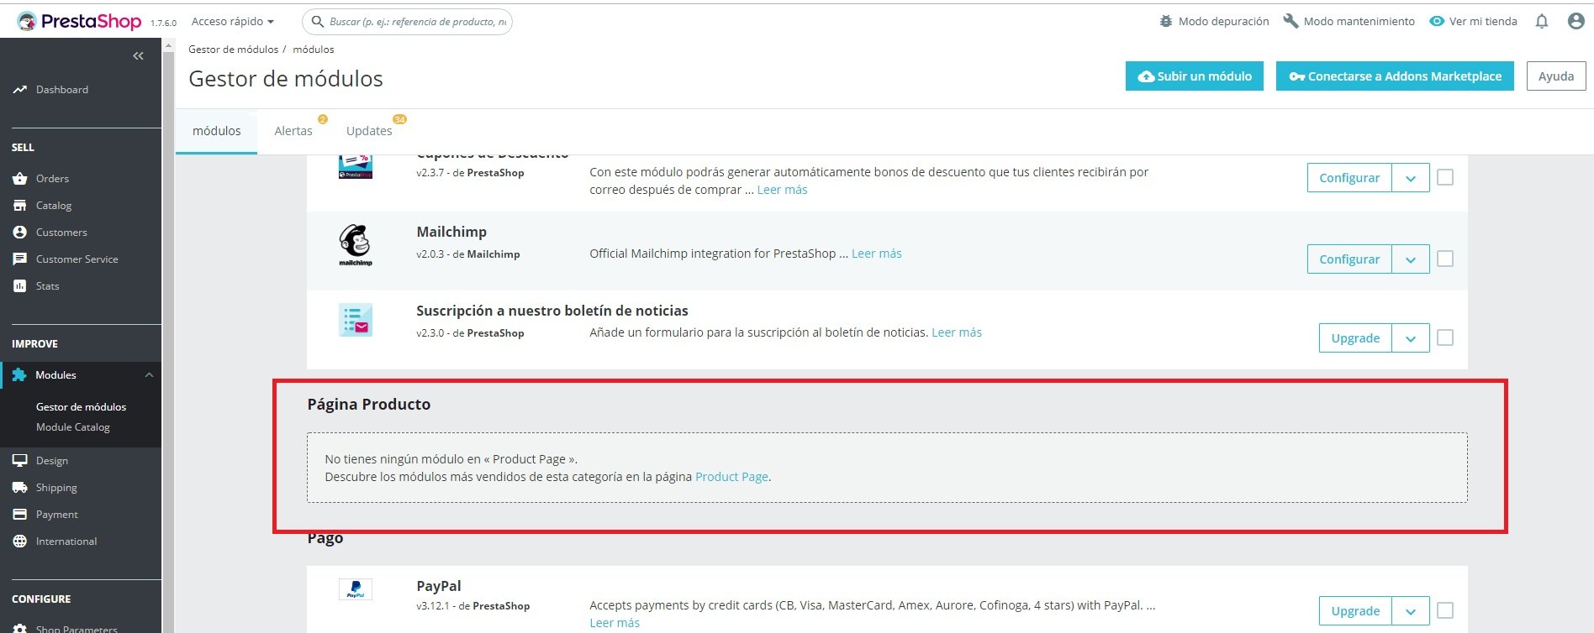The image size is (1594, 633).
Task: Open Module Catalog in the sidebar
Action: [73, 427]
